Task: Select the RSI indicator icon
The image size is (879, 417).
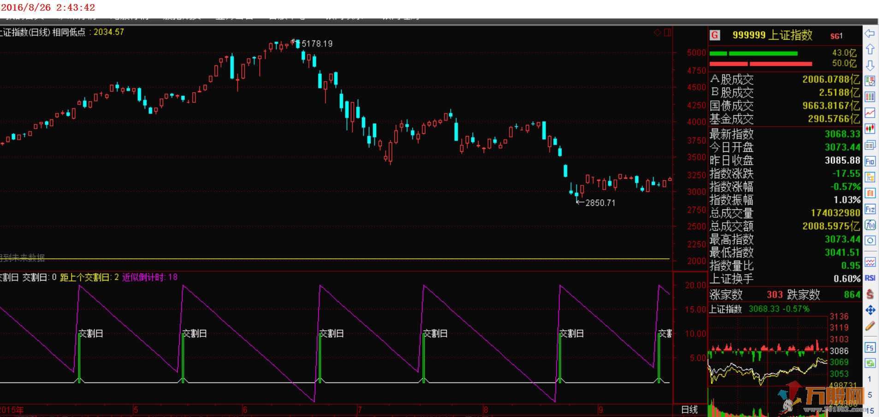Action: pyautogui.click(x=870, y=278)
